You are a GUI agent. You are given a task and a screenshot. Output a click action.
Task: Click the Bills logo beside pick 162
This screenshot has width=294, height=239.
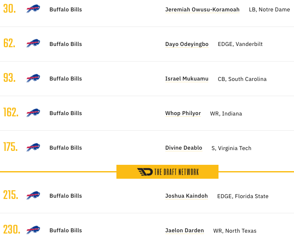click(33, 113)
